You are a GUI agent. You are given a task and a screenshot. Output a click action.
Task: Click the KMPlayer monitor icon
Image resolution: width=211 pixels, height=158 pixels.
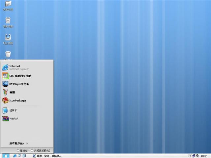point(5,84)
